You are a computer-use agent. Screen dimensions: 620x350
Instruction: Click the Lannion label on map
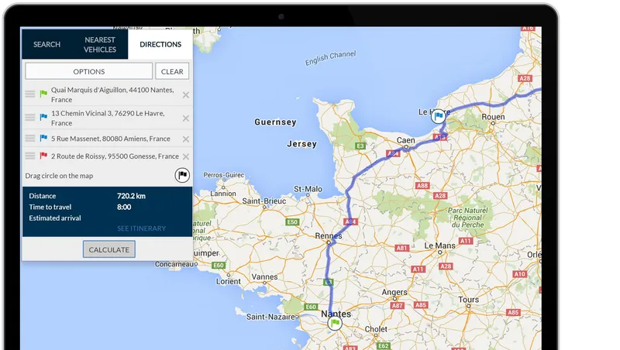pyautogui.click(x=223, y=194)
